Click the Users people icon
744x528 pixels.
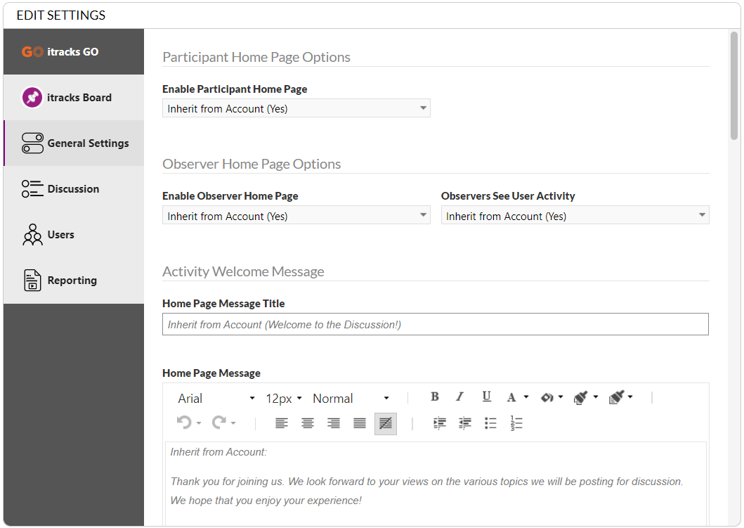click(32, 235)
